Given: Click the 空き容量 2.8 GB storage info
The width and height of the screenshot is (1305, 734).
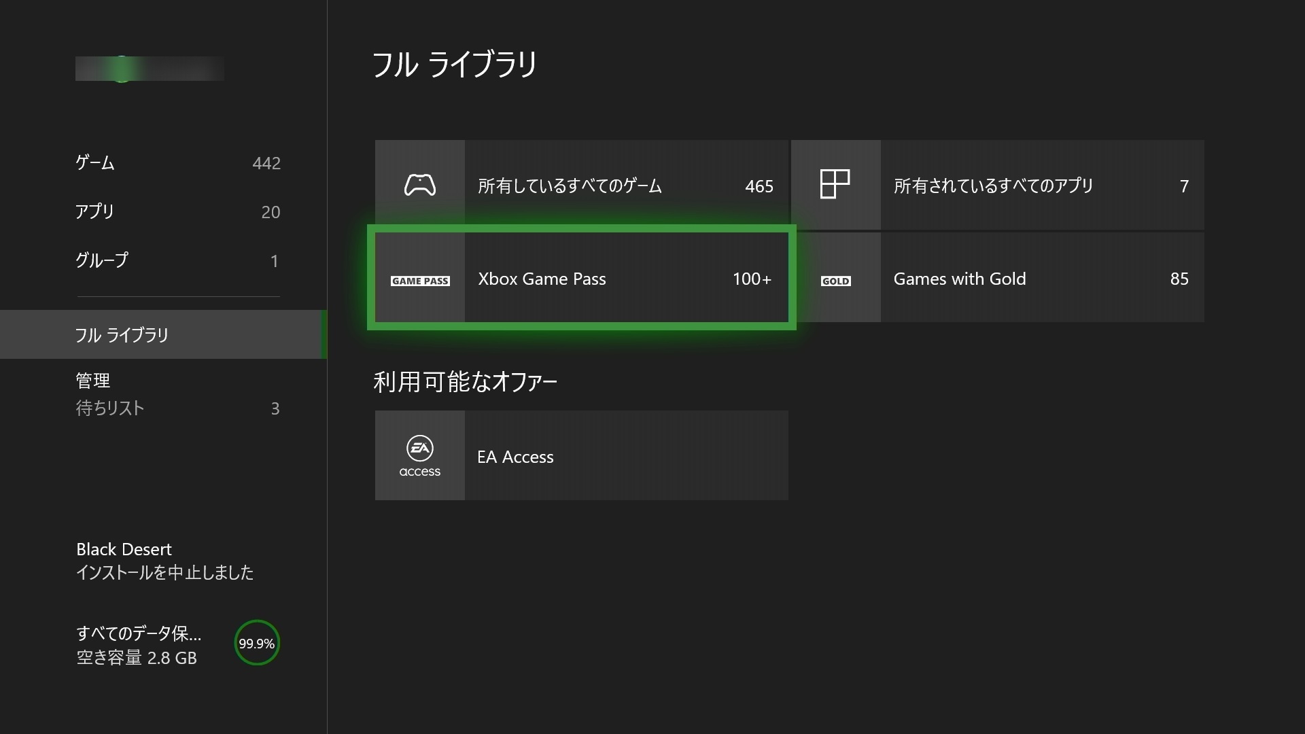Looking at the screenshot, I should tap(137, 658).
